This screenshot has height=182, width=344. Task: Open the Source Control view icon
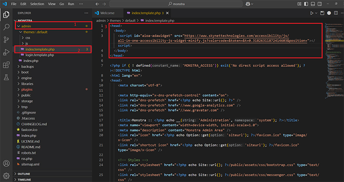click(x=7, y=40)
